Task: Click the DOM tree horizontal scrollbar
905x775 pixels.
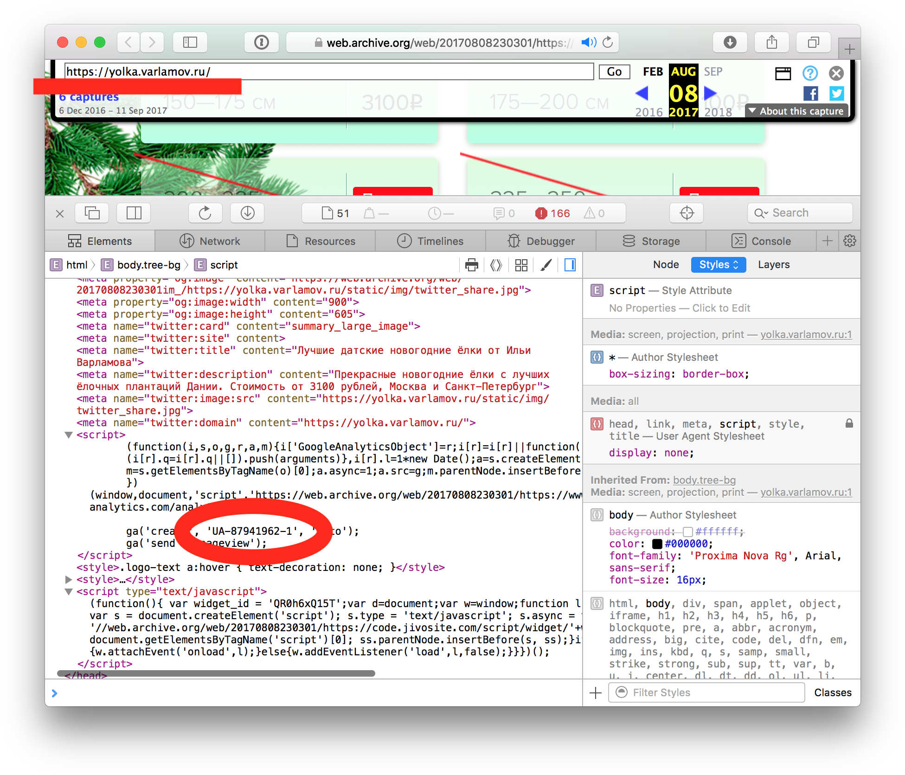Action: click(216, 673)
